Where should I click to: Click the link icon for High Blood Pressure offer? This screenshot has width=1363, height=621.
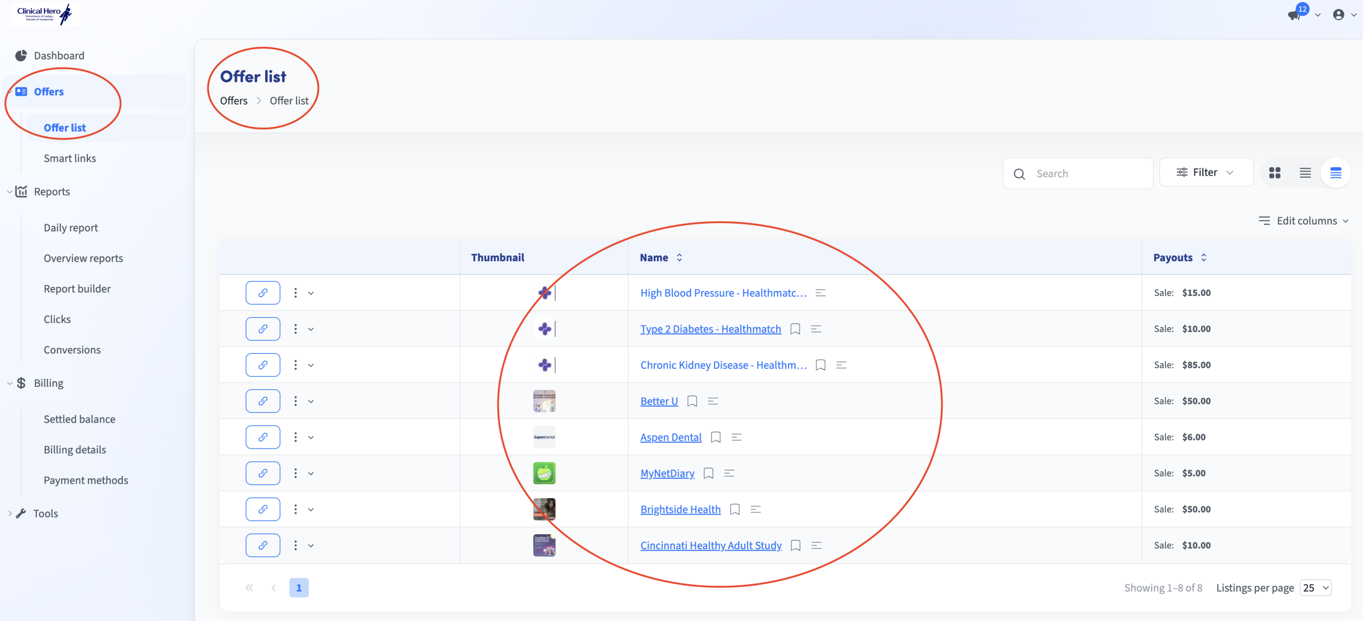click(263, 293)
